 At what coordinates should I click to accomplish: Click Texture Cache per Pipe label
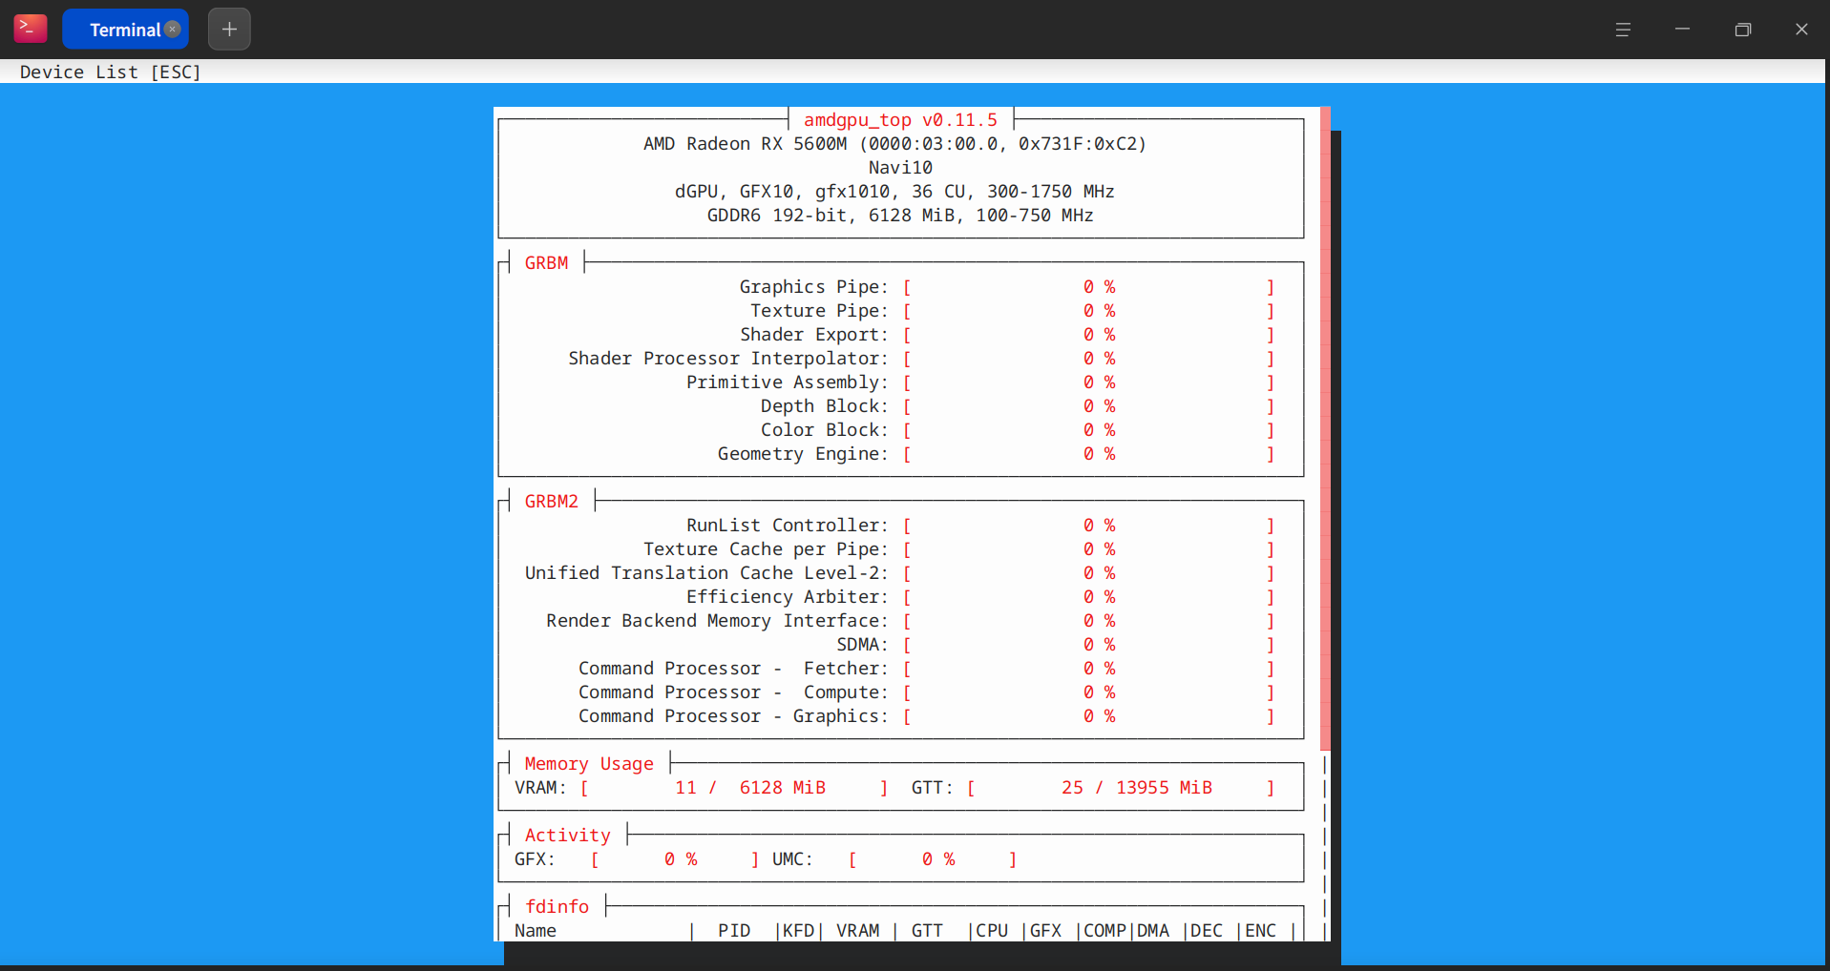(x=766, y=548)
